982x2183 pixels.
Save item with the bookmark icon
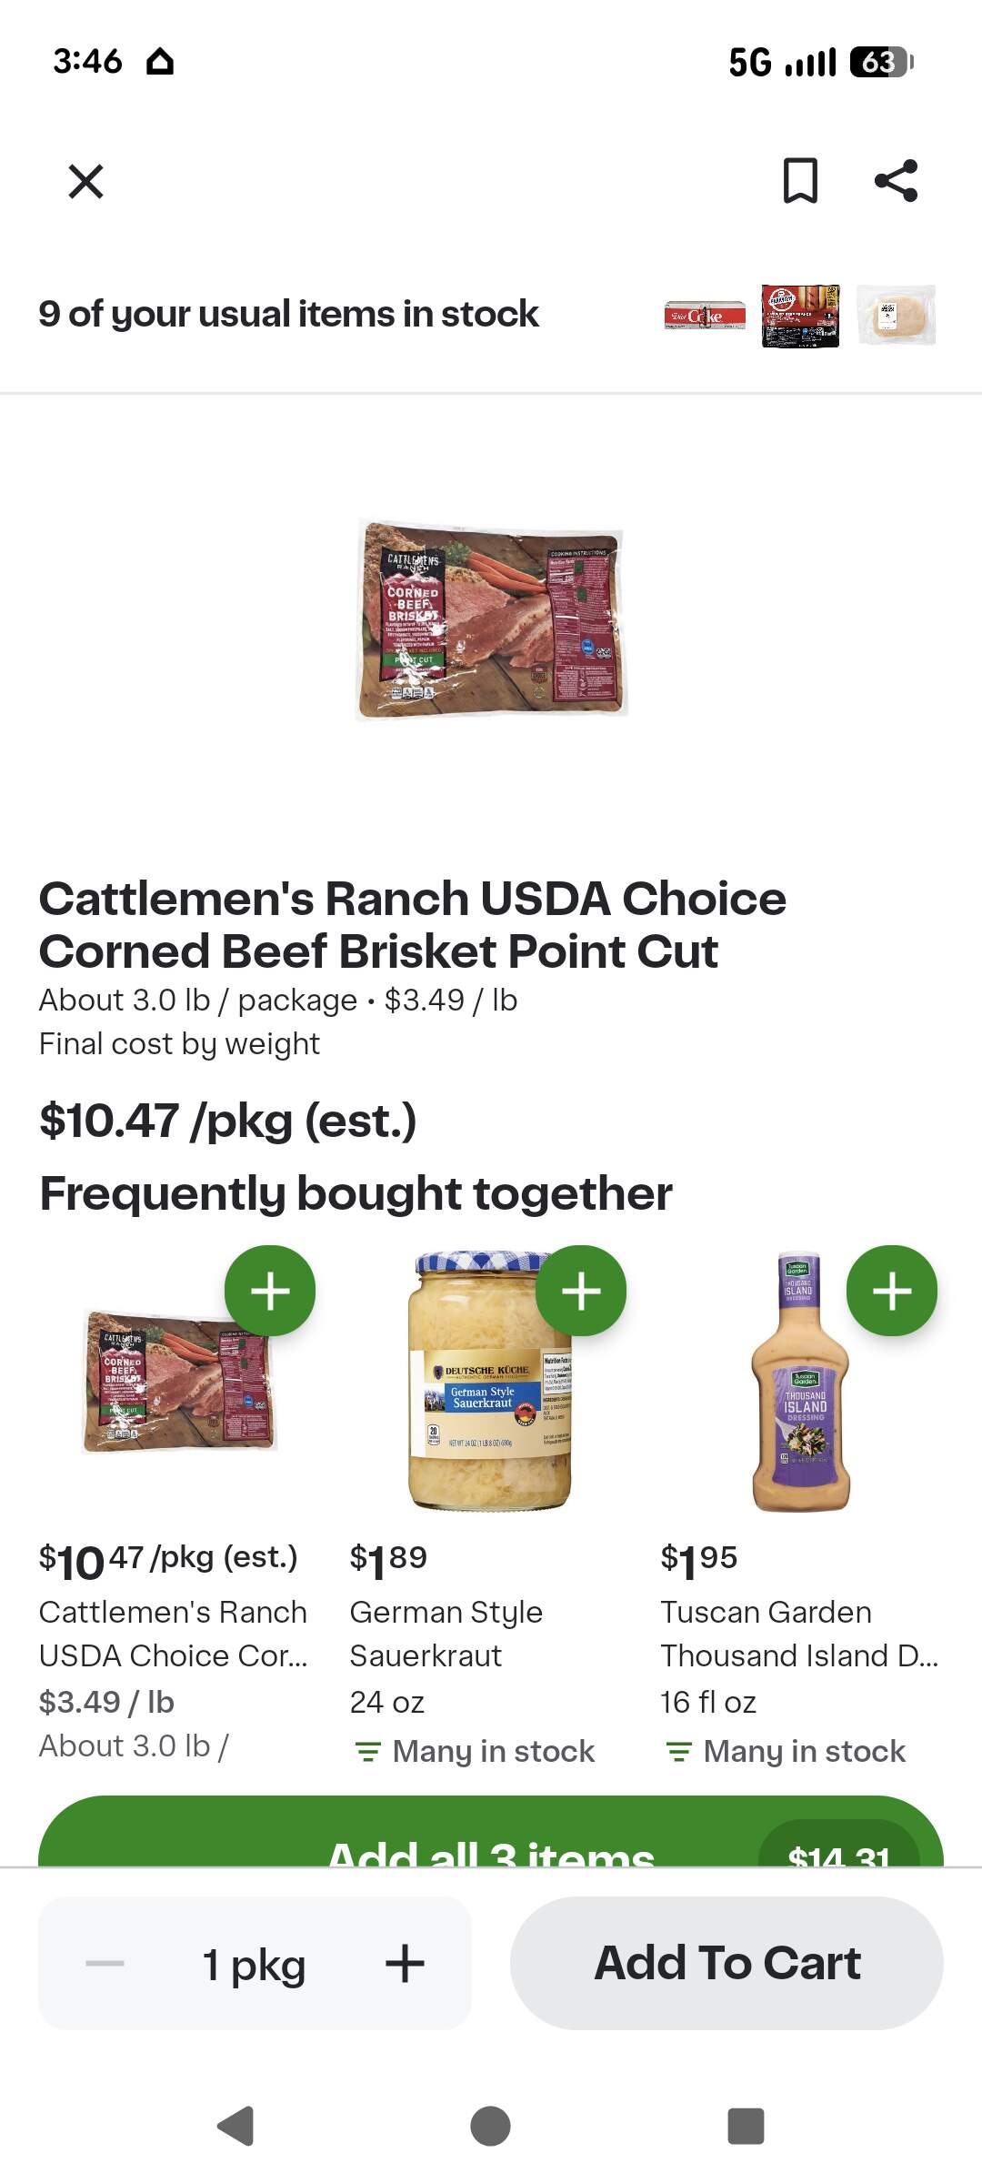pos(800,180)
